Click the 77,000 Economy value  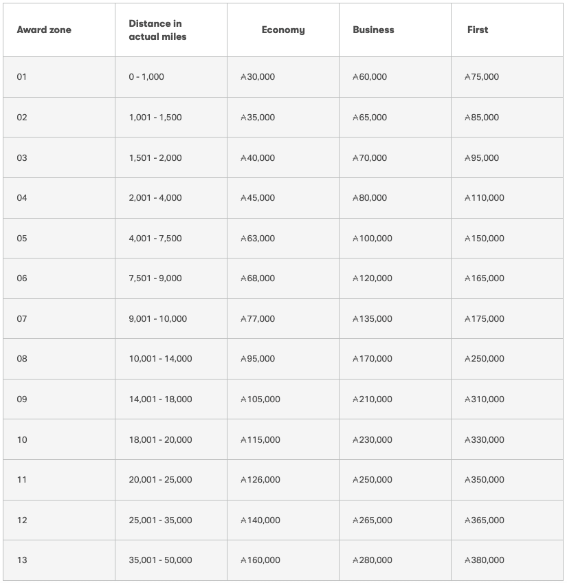coord(258,319)
